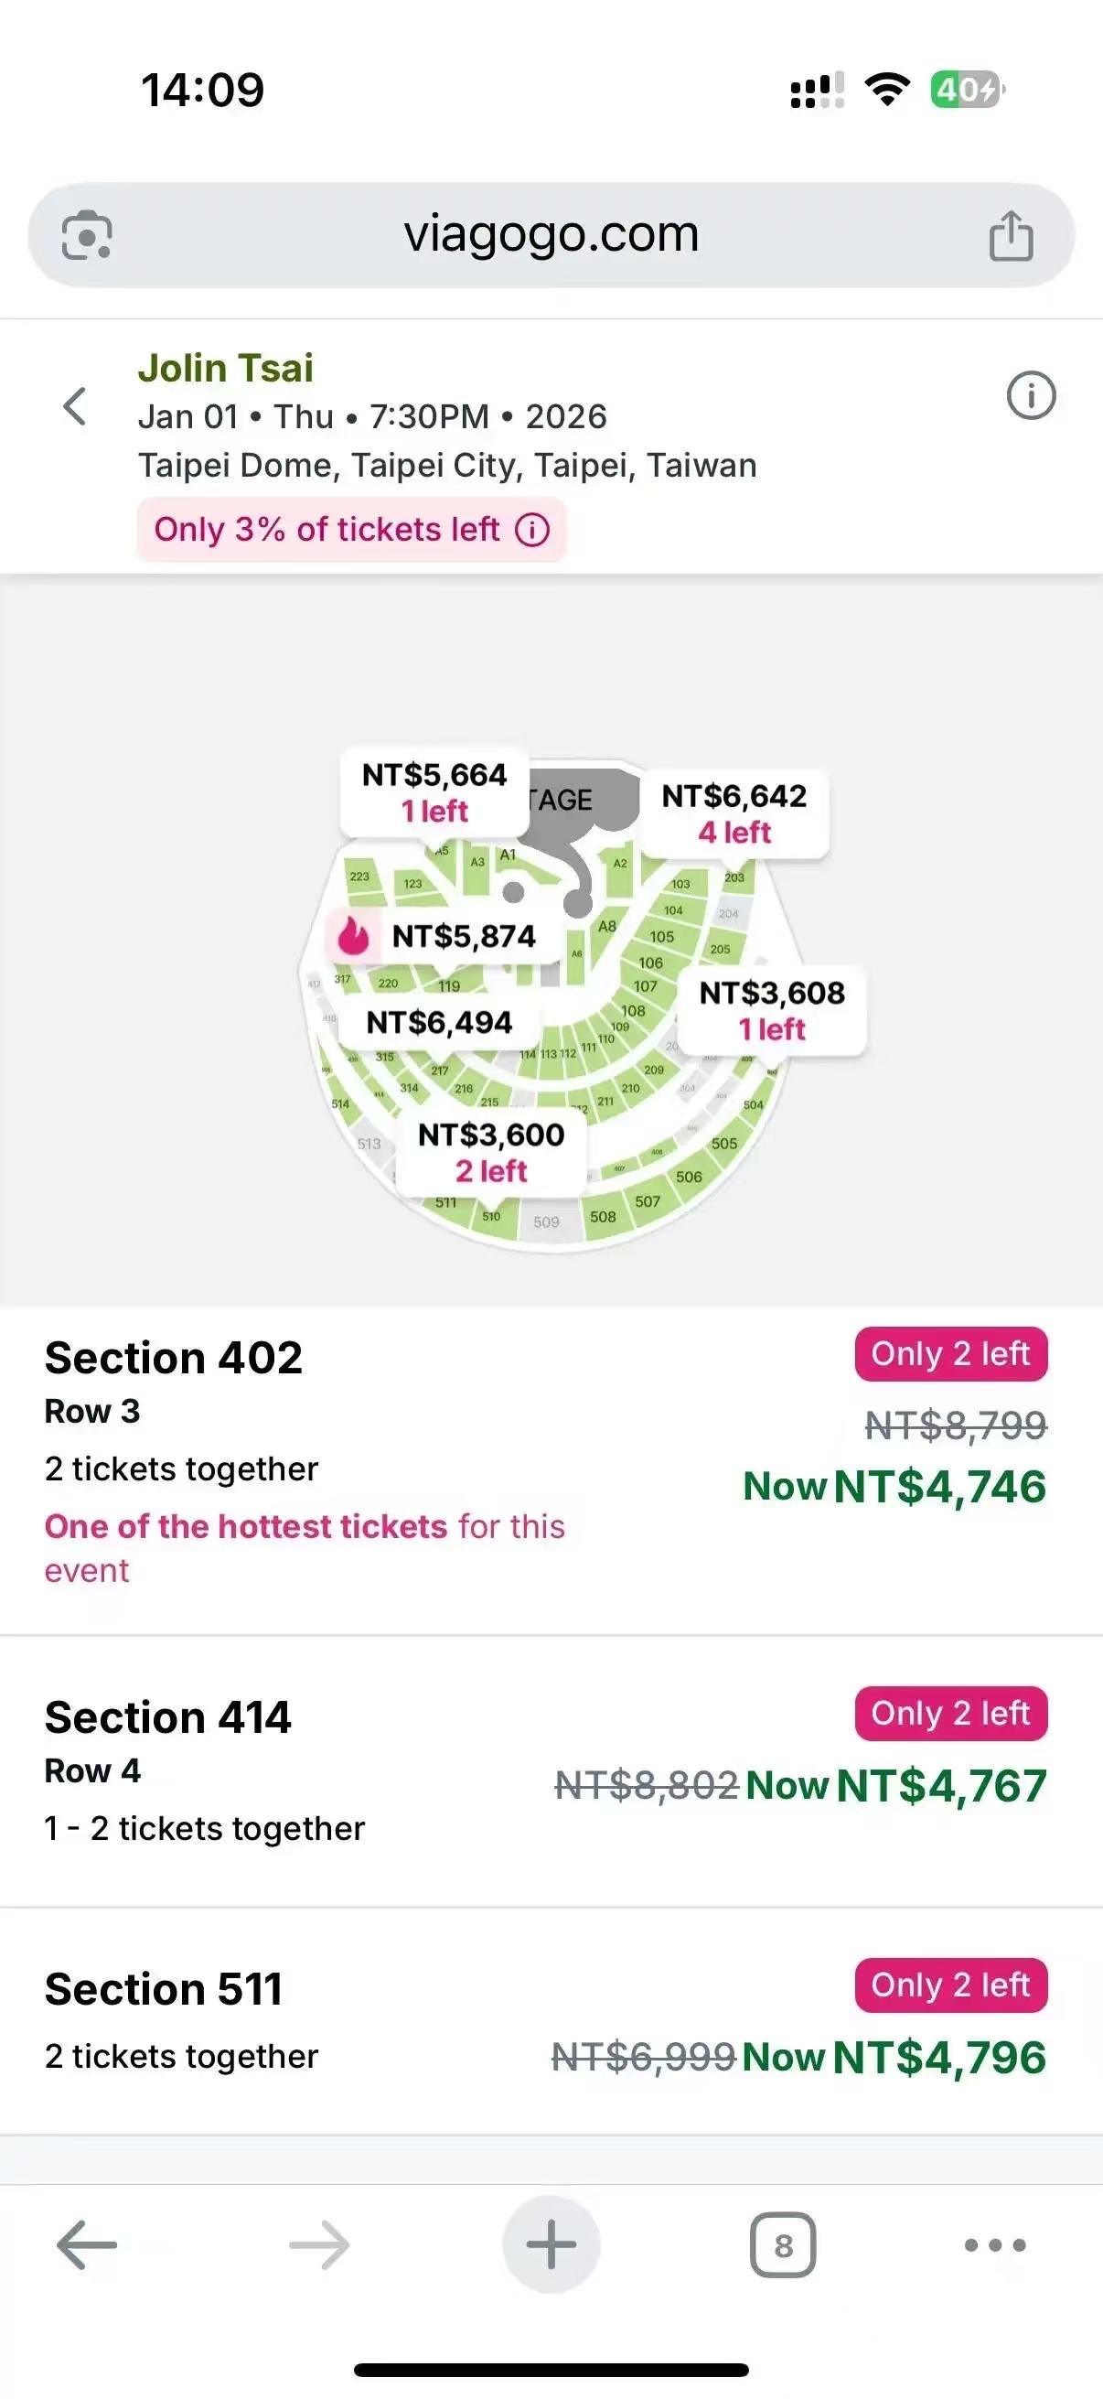Viewport: 1103px width, 2399px height.
Task: Tap the Google Lens camera search icon
Action: pos(87,234)
